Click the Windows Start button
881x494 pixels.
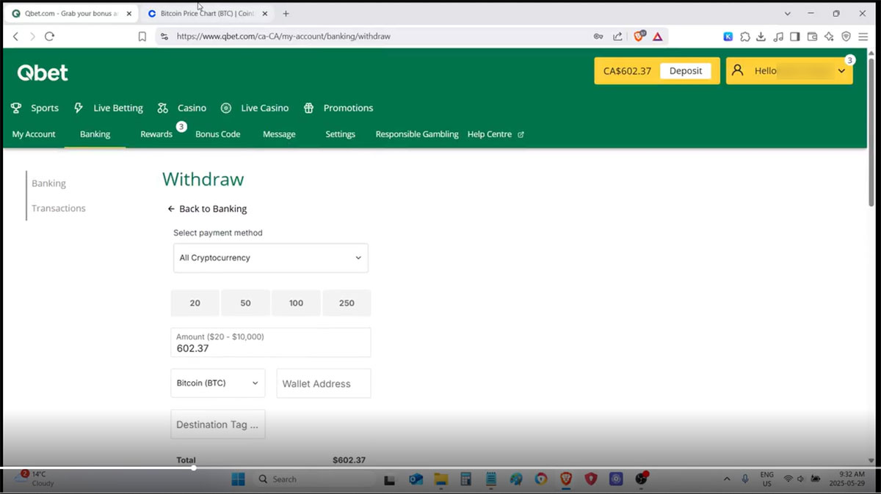click(x=238, y=479)
